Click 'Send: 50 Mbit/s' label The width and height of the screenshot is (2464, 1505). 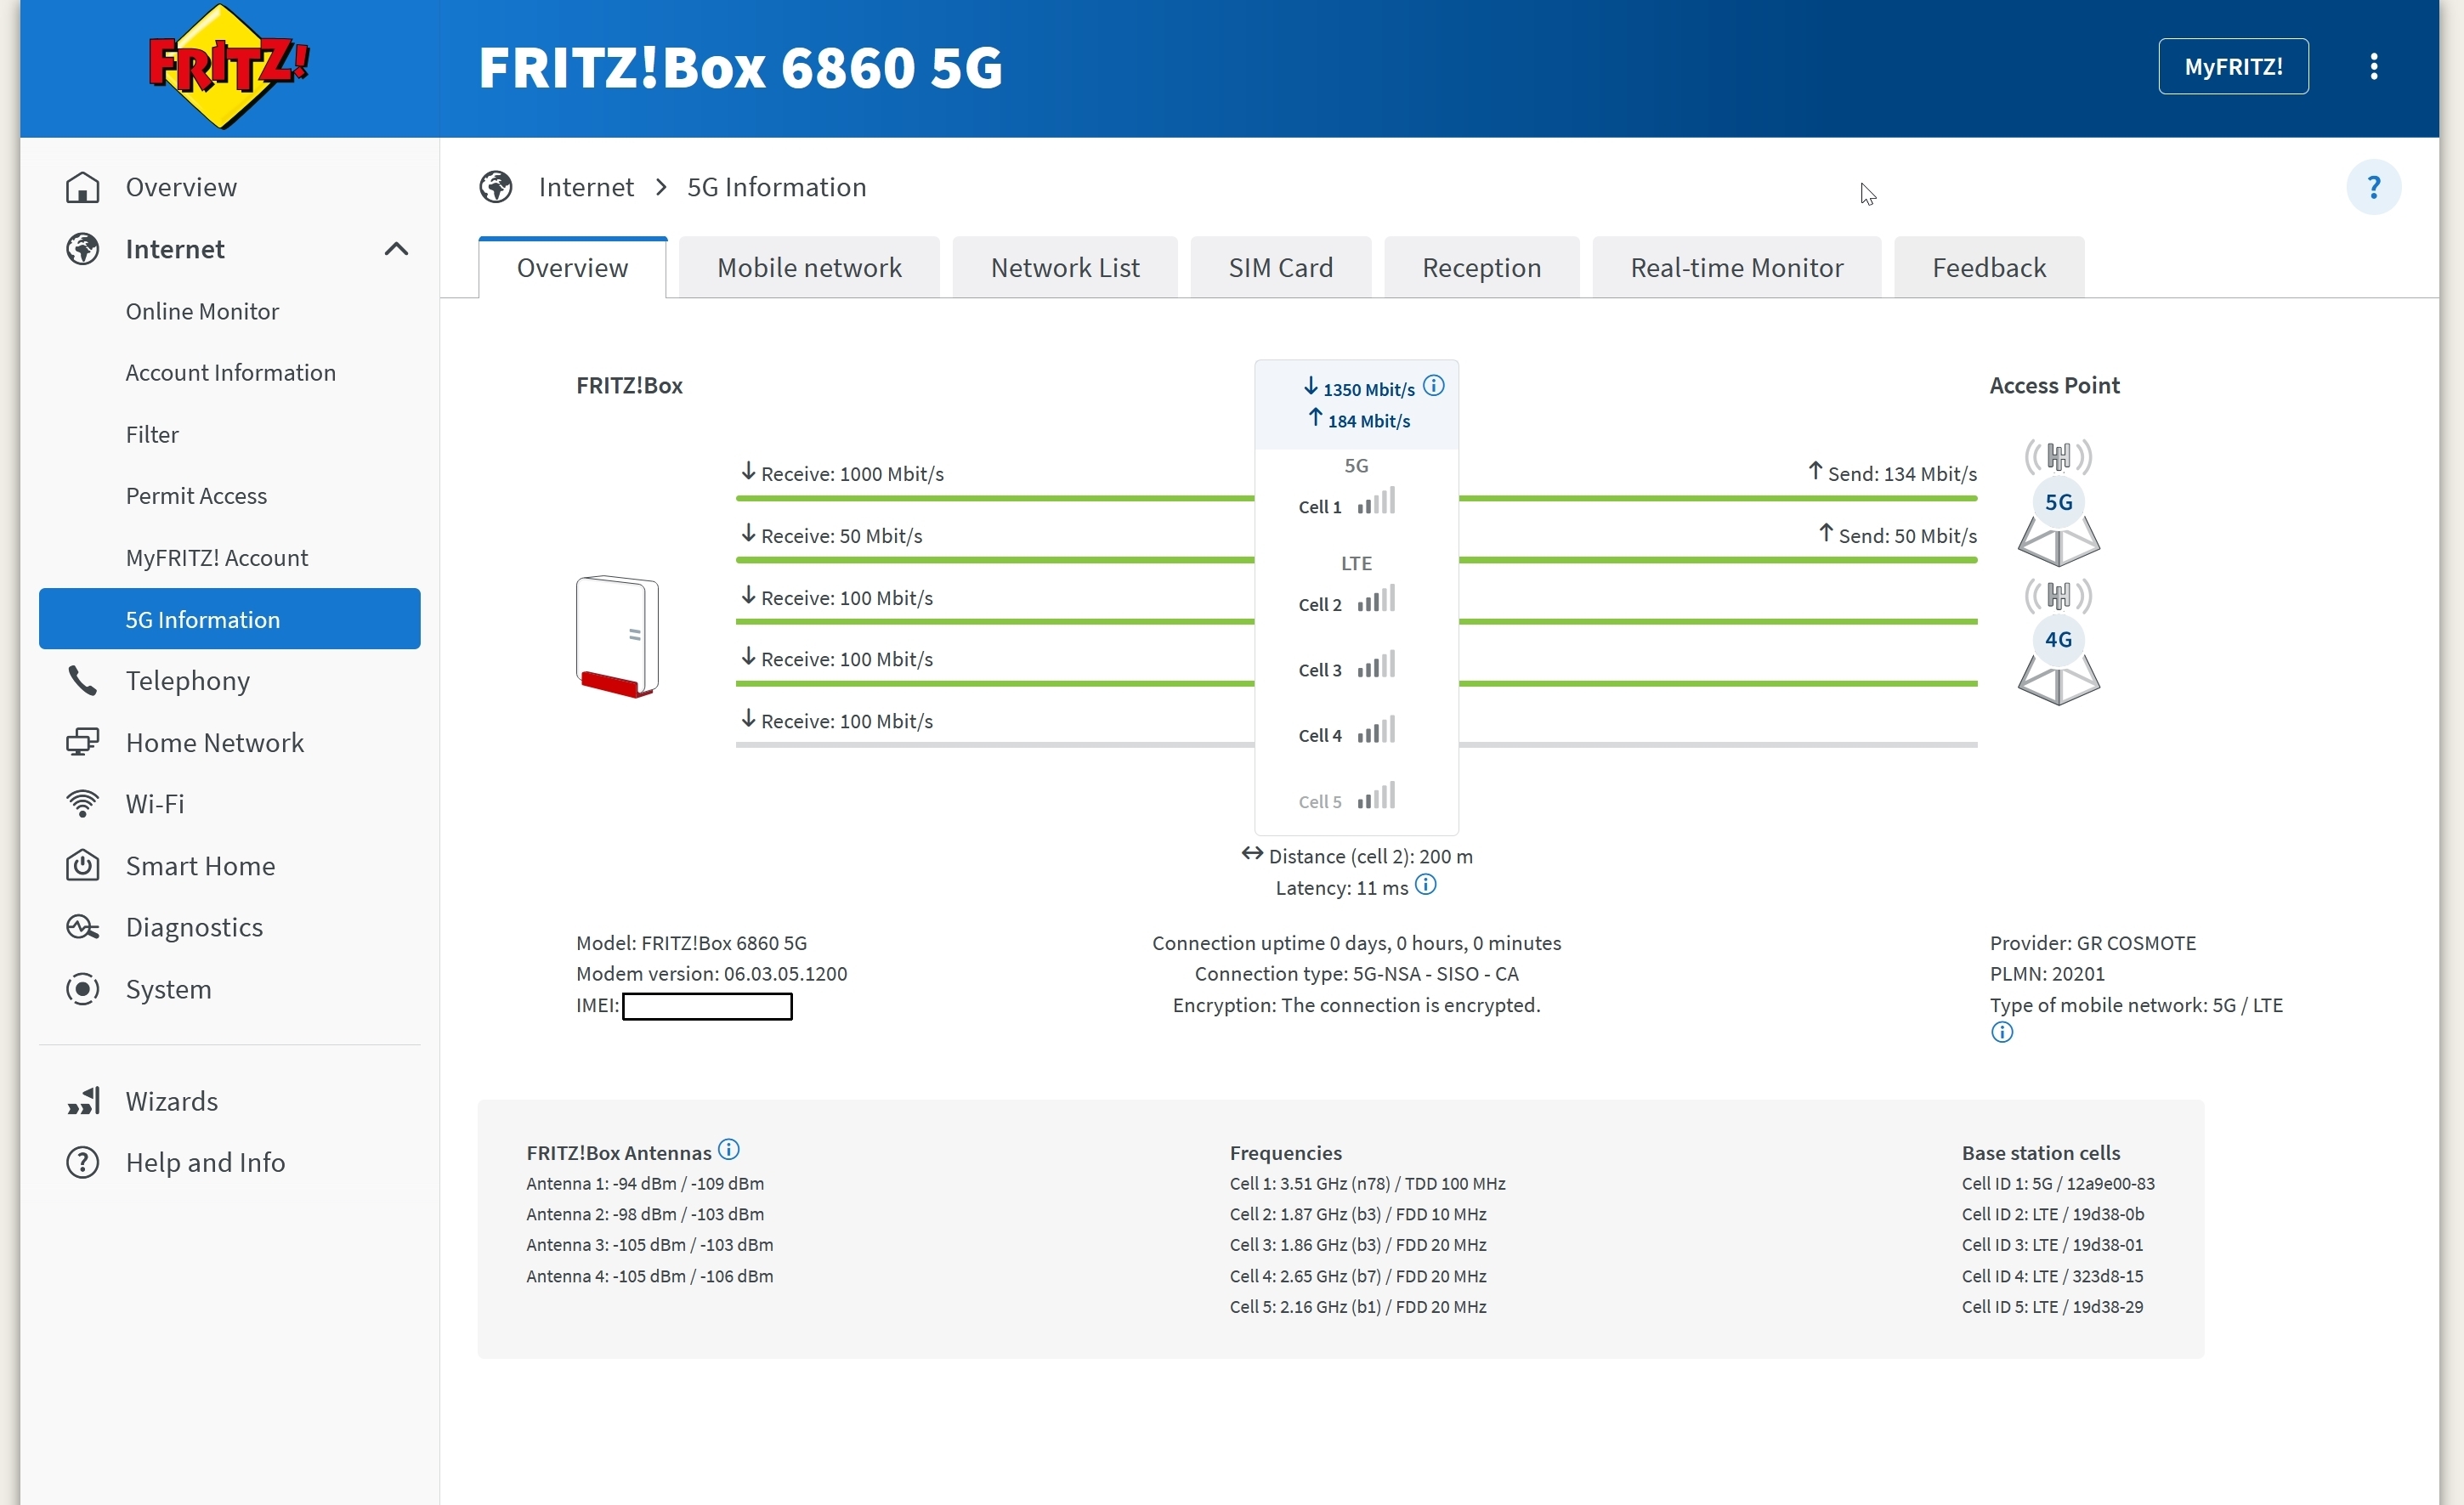(1897, 535)
